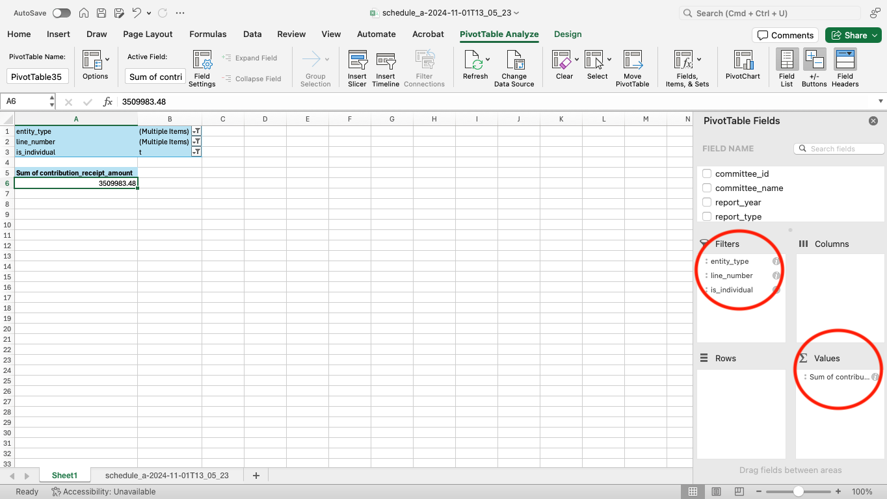The width and height of the screenshot is (887, 499).
Task: Switch to schedule_a-2024-11-01T13_05_23 sheet tab
Action: [x=167, y=476]
